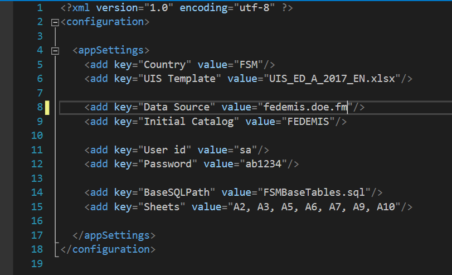The image size is (452, 275).
Task: Collapse the appSettings section outline box
Action: (x=55, y=51)
